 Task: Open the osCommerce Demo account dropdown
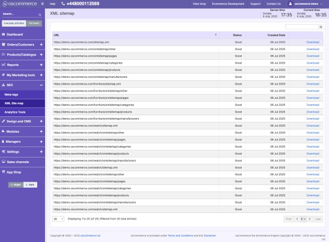pyautogui.click(x=306, y=4)
